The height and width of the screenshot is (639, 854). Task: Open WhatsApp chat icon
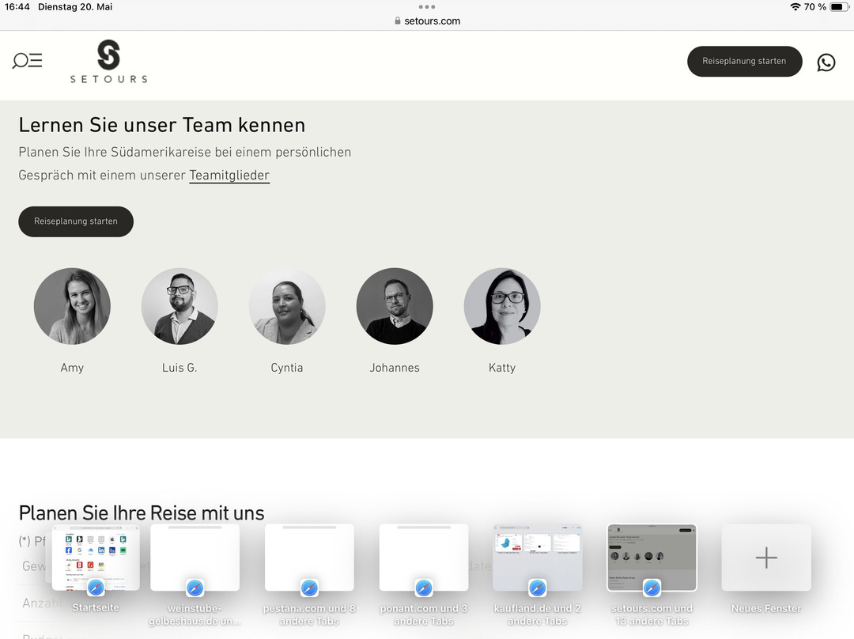tap(826, 62)
